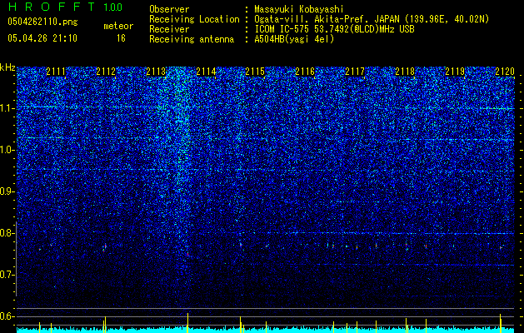Click the timestamp 05.04.26 21:10
Screen dimensions: 524x333
(x=42, y=38)
